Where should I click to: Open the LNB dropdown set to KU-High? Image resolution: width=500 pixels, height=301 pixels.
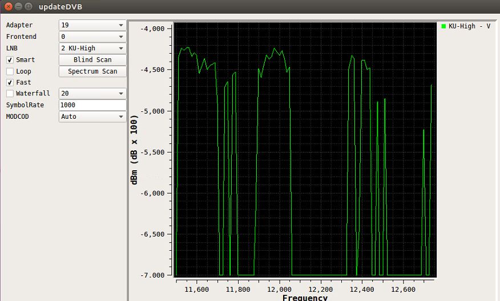pyautogui.click(x=92, y=48)
